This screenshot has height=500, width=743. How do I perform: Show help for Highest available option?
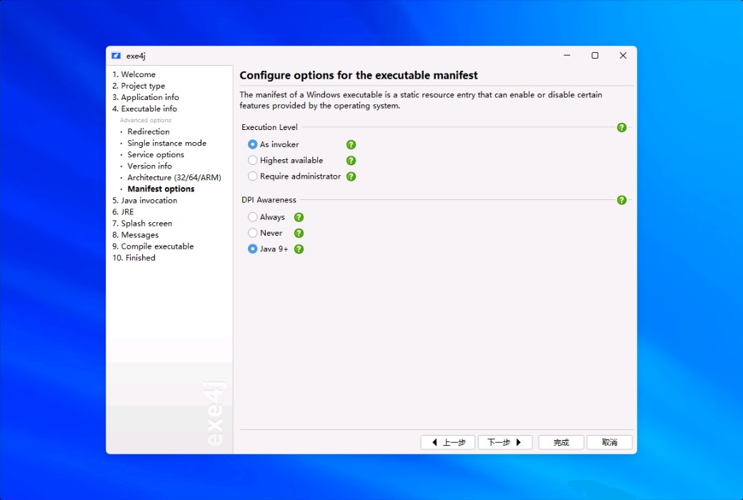(x=351, y=161)
